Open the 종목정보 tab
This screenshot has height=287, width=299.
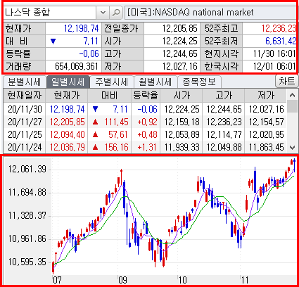point(199,82)
